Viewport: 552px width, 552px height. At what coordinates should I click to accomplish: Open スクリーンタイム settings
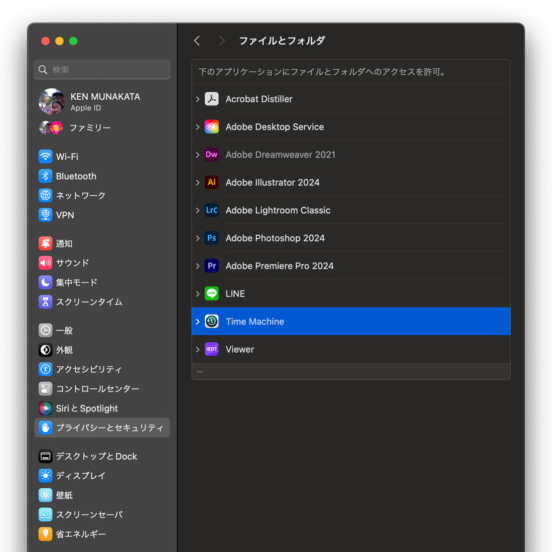pos(45,302)
